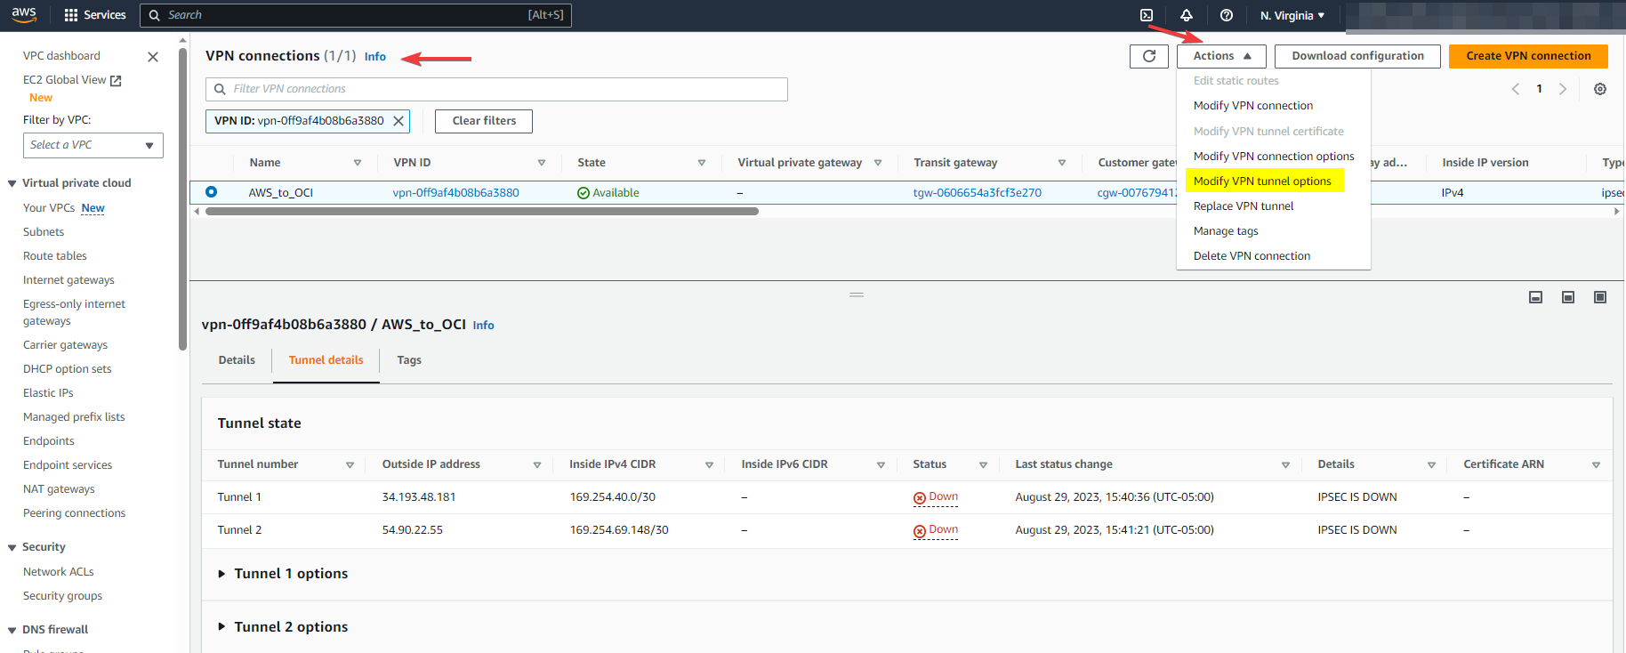Open the tgw-0606654a3fcf3e270 transit gateway link

[977, 193]
